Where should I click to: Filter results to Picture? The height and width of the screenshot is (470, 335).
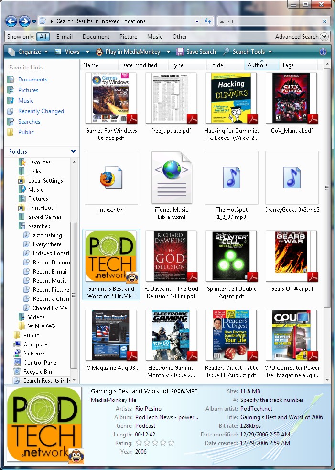pyautogui.click(x=129, y=37)
